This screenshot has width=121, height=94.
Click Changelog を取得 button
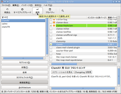click(83, 72)
